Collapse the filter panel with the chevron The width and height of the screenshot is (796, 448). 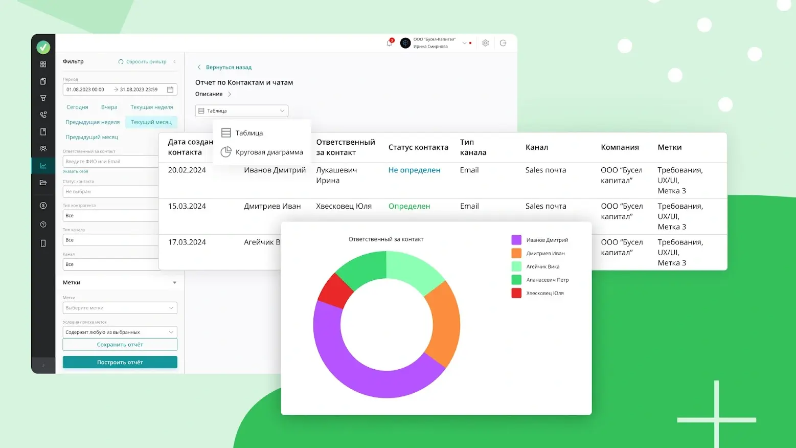coord(175,62)
